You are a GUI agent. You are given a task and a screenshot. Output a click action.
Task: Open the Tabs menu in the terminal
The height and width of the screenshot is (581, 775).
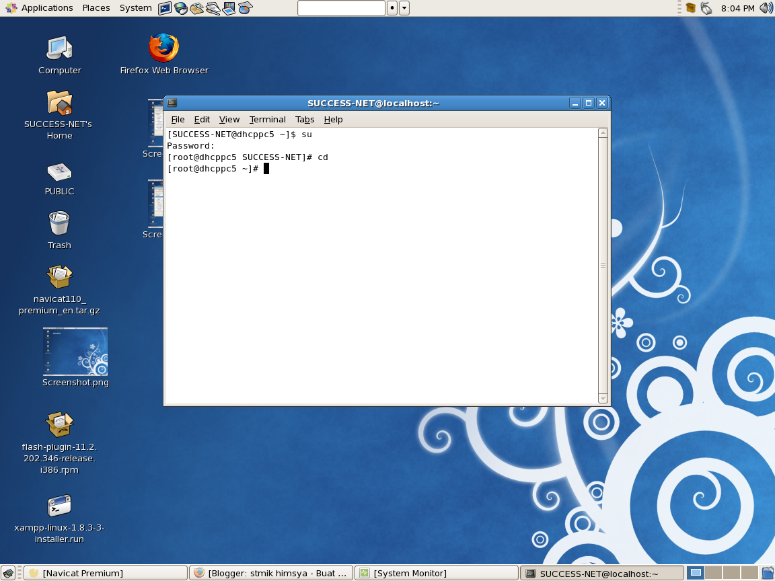point(305,119)
